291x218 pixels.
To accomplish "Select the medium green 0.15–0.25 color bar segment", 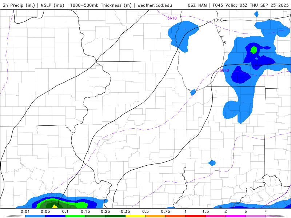I will (x=95, y=216).
